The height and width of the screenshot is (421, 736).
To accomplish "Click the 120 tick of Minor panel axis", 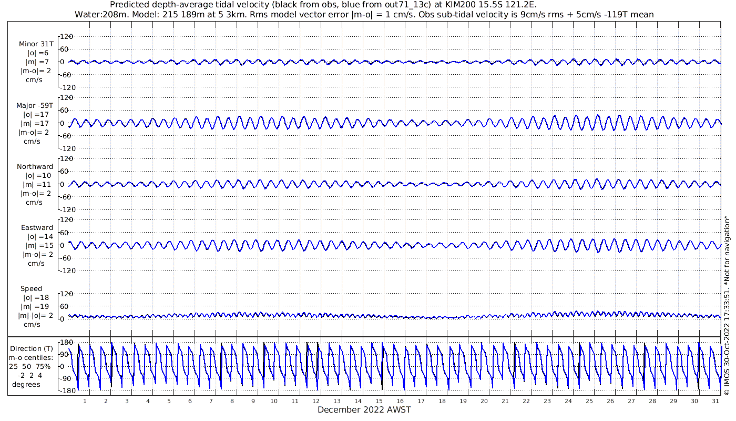I will click(x=66, y=36).
